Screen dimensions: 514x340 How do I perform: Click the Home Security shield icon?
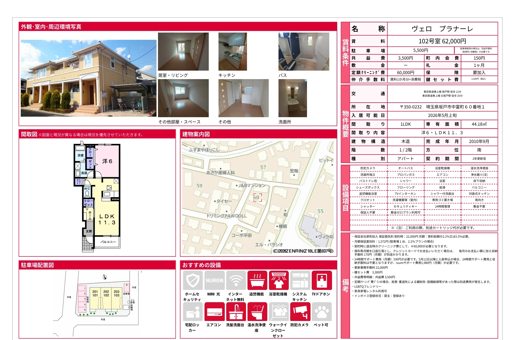pyautogui.click(x=193, y=280)
